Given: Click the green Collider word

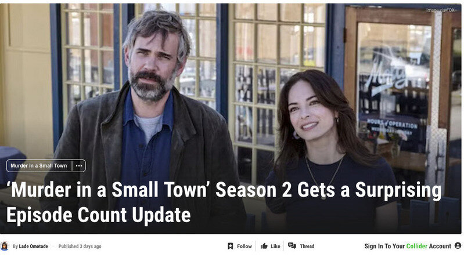Looking at the screenshot, I should pyautogui.click(x=416, y=246).
